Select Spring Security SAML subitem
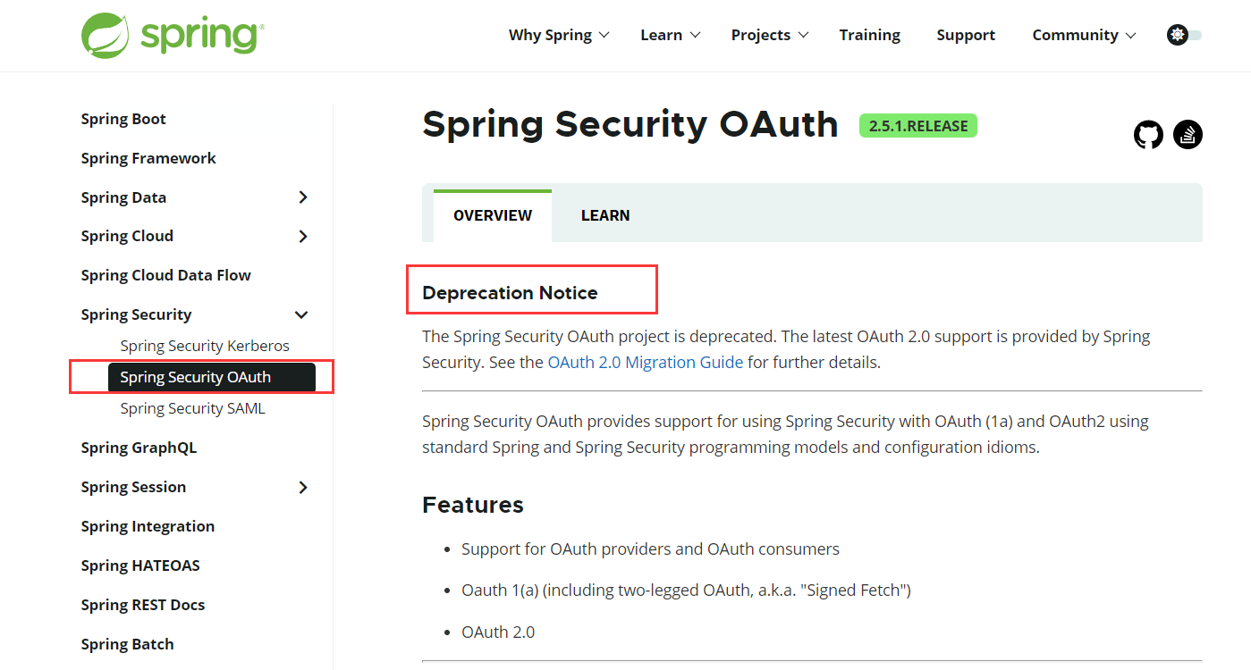The width and height of the screenshot is (1251, 670). [x=192, y=408]
